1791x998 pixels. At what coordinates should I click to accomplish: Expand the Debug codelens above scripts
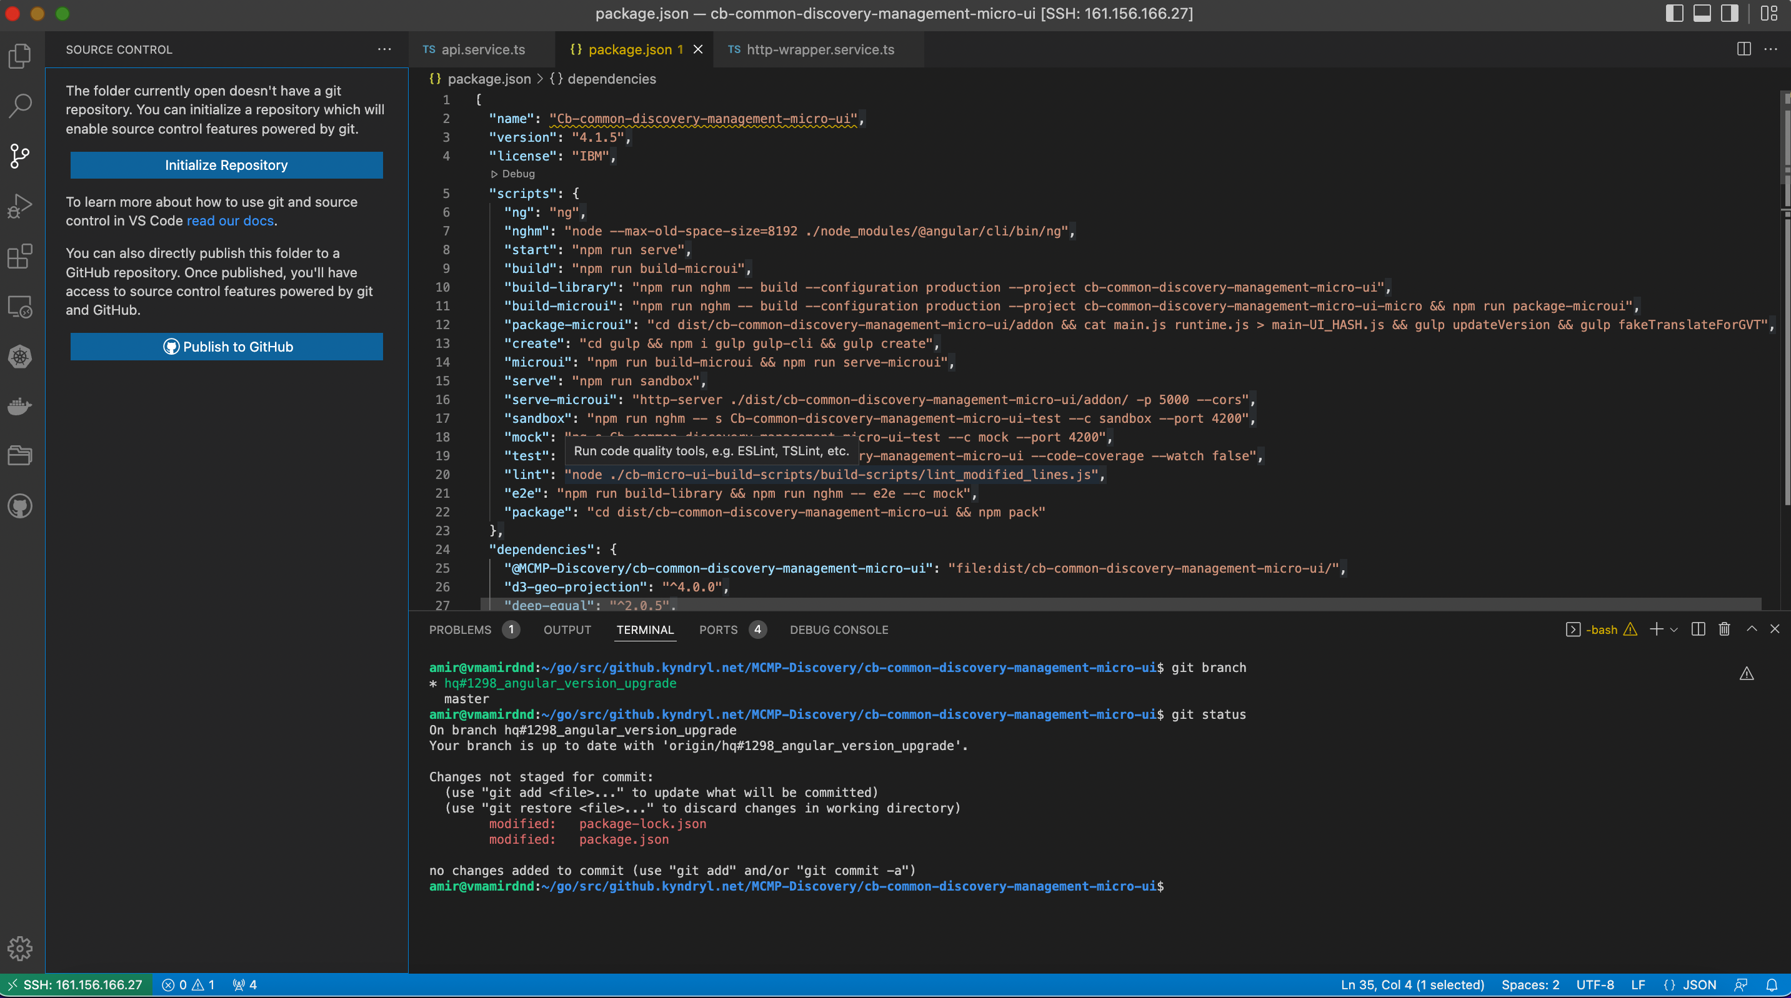coord(514,174)
